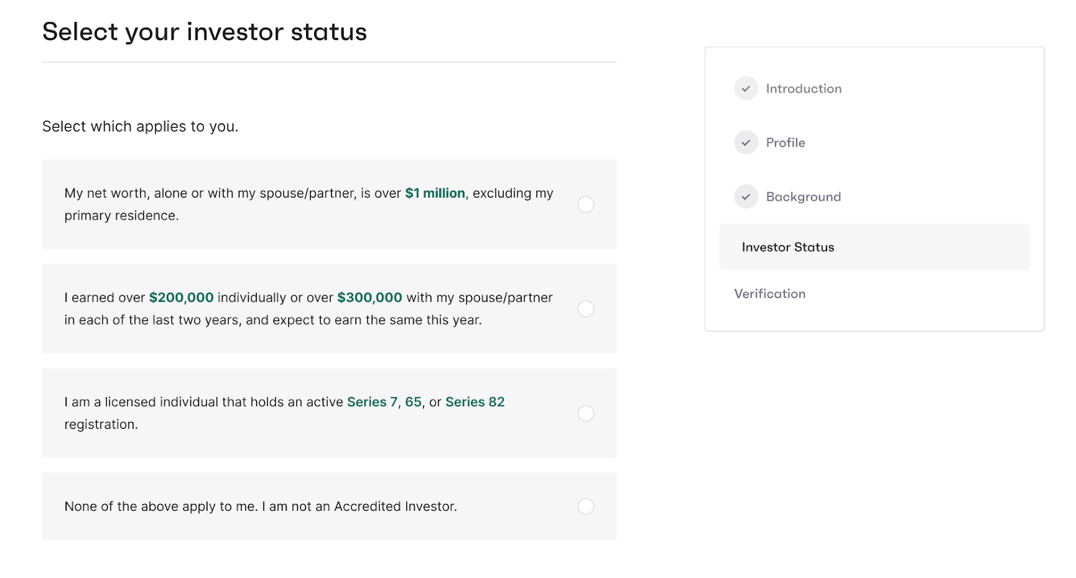Select the $200,000 income radio button
Screen dimensions: 1076x578
coord(586,308)
